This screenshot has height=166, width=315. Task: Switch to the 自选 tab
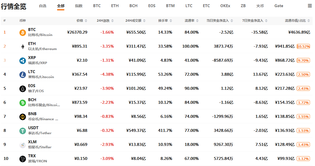(x=42, y=6)
